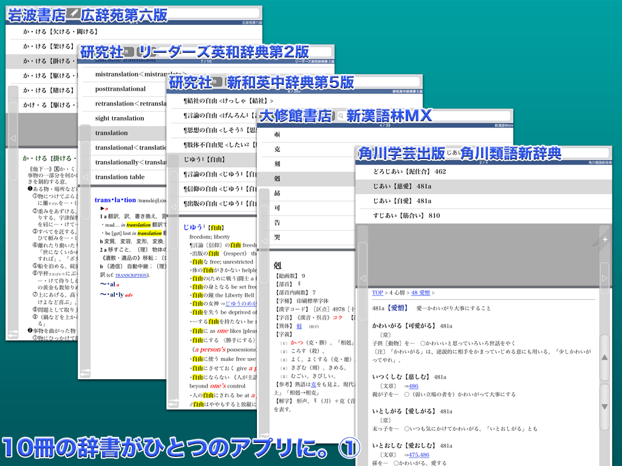This screenshot has width=622, height=466.
Task: Tap the down triangle scroll button in Kadokawa window
Action: [x=604, y=407]
